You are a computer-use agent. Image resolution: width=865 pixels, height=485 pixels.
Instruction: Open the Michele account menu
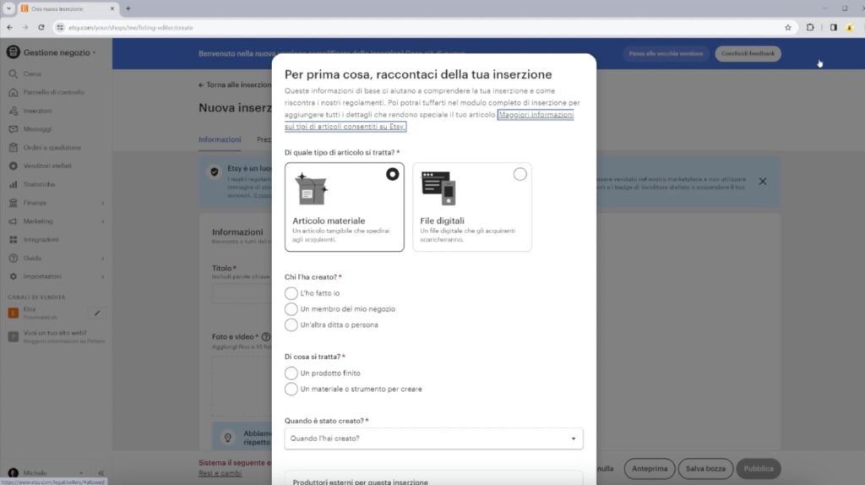click(x=46, y=473)
